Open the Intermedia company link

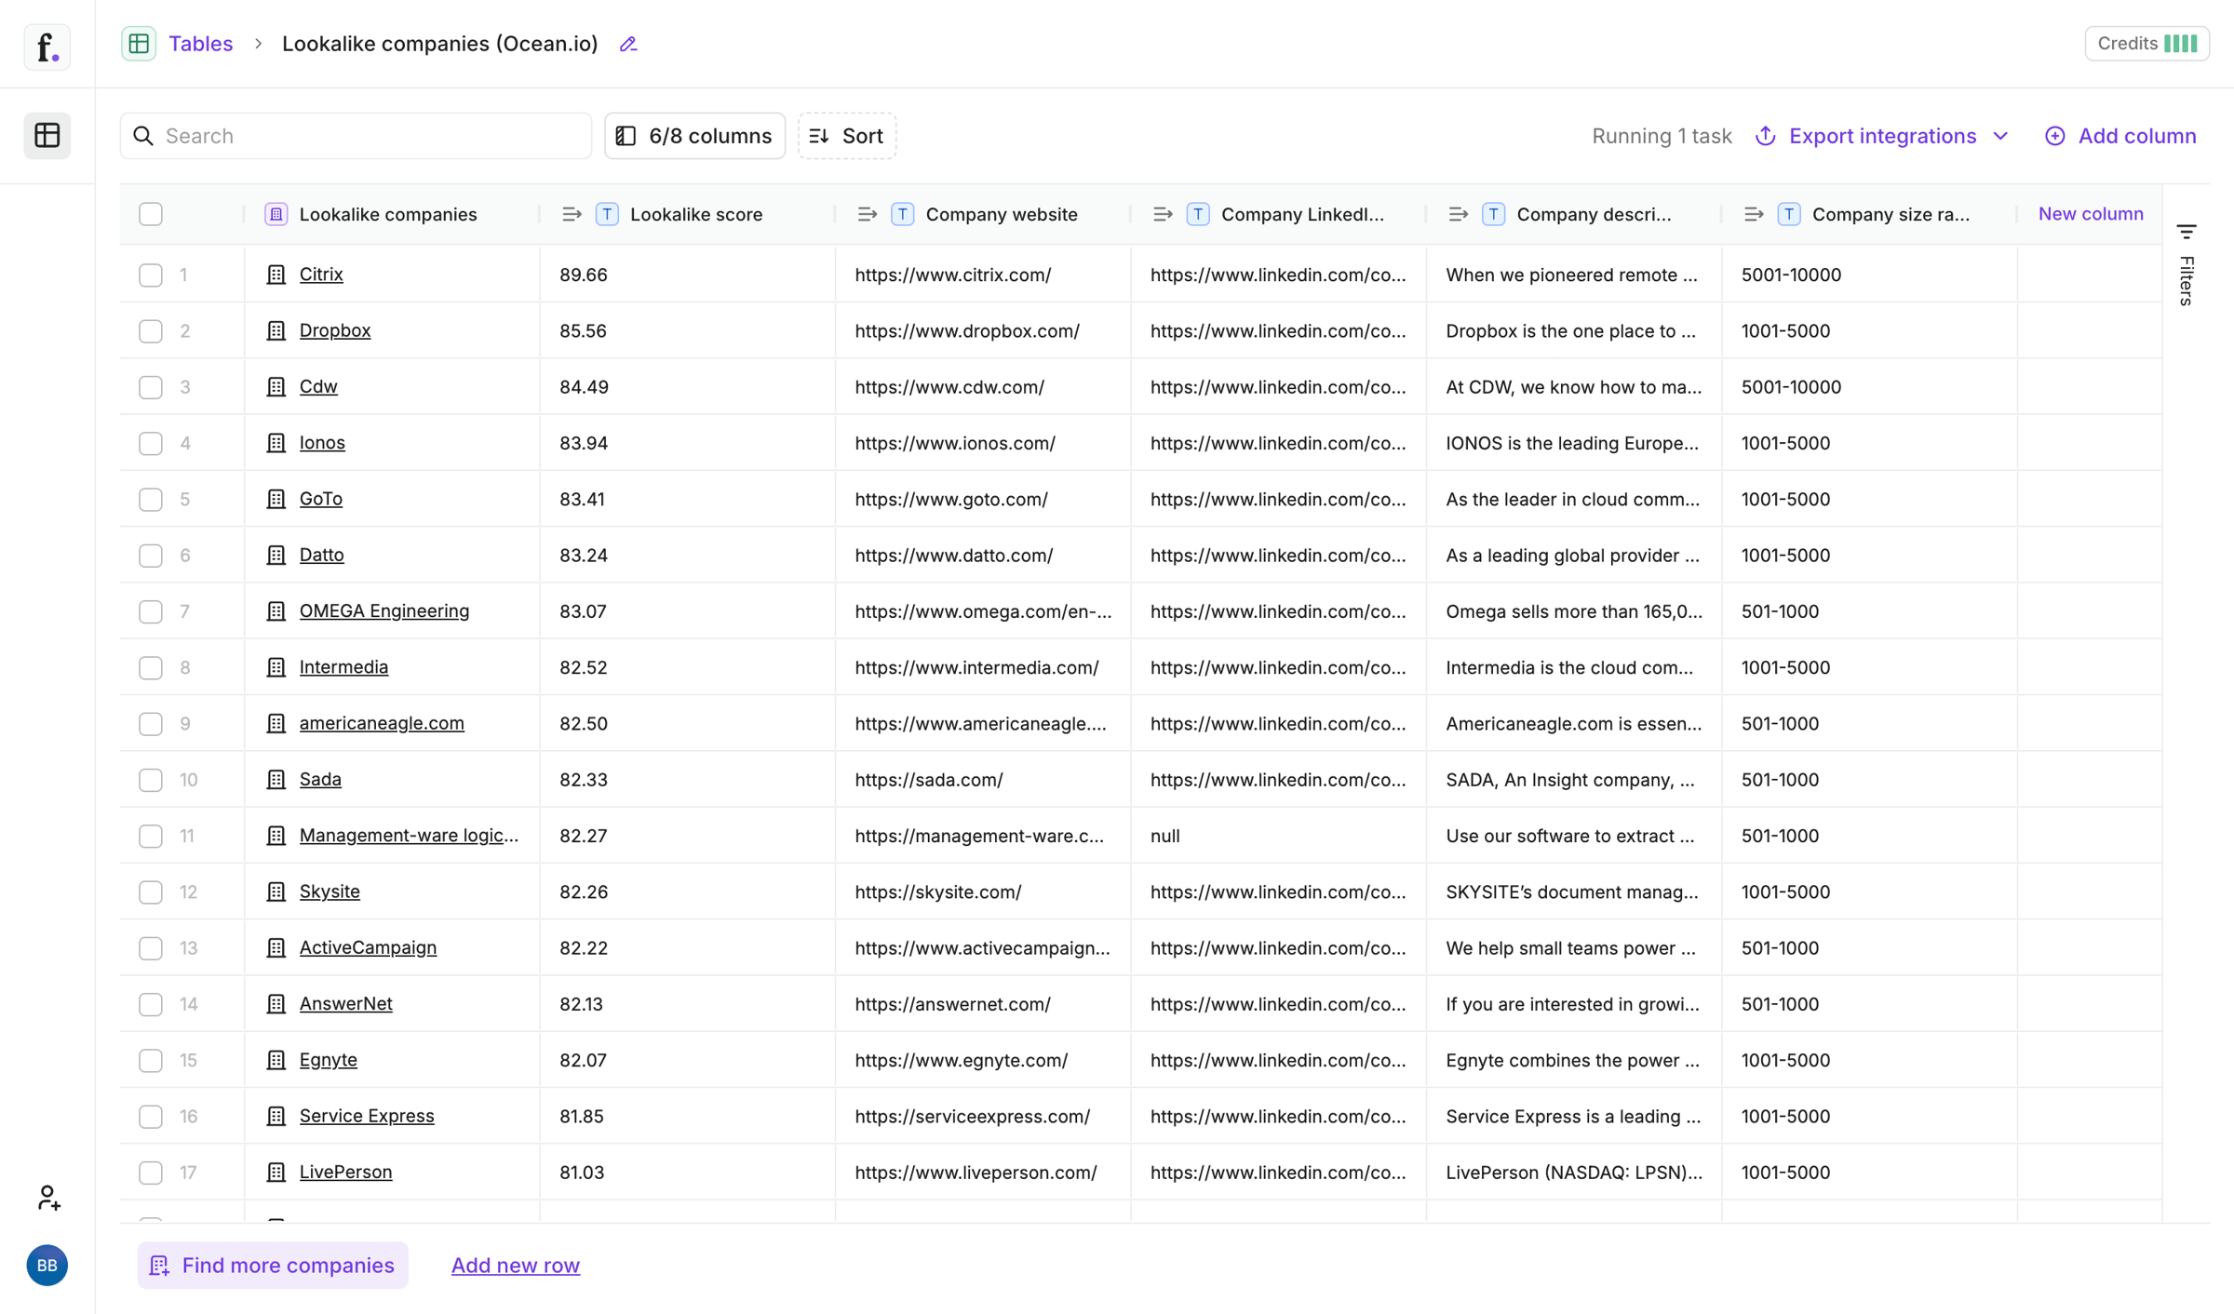point(343,667)
